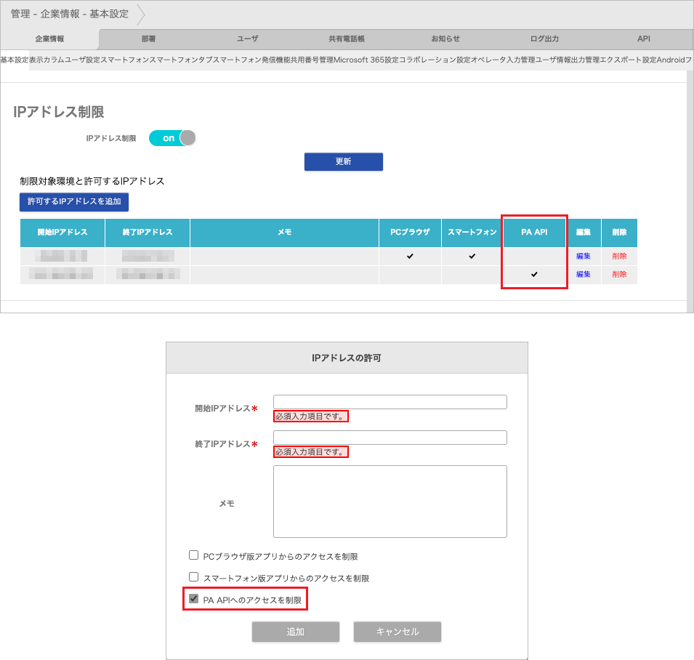
Task: Click 編集 link in second IP row
Action: 583,275
